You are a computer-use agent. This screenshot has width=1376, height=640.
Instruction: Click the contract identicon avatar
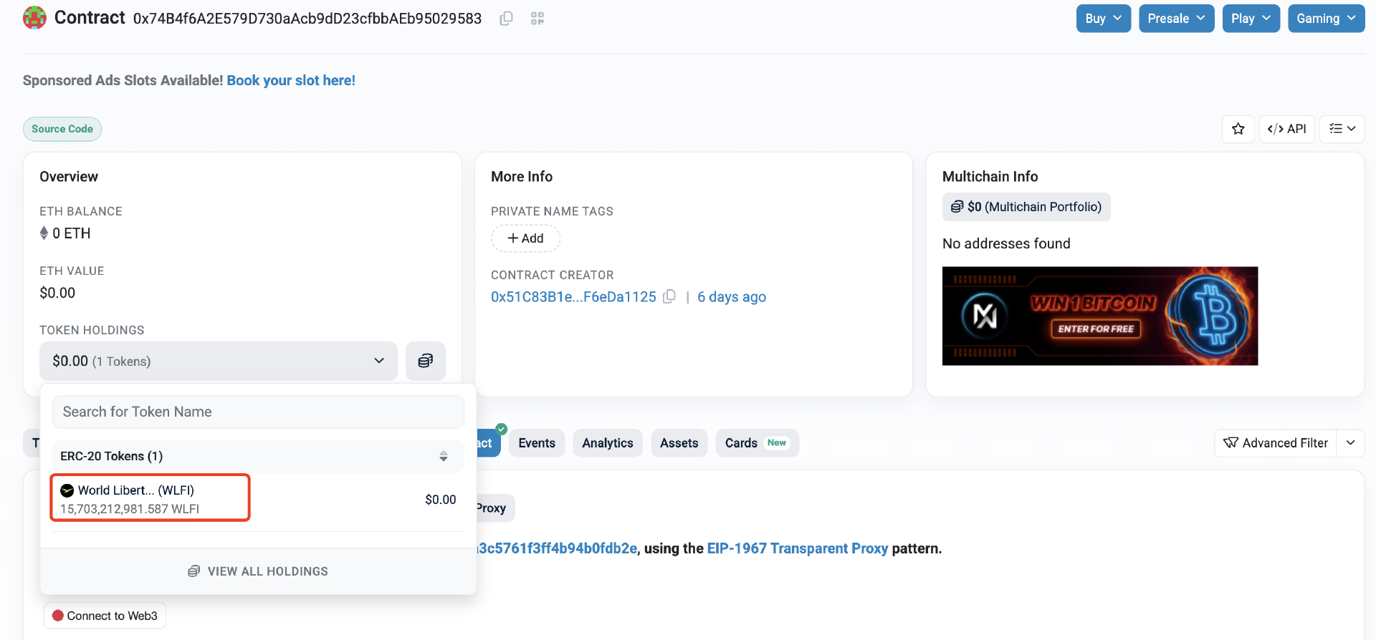[34, 18]
